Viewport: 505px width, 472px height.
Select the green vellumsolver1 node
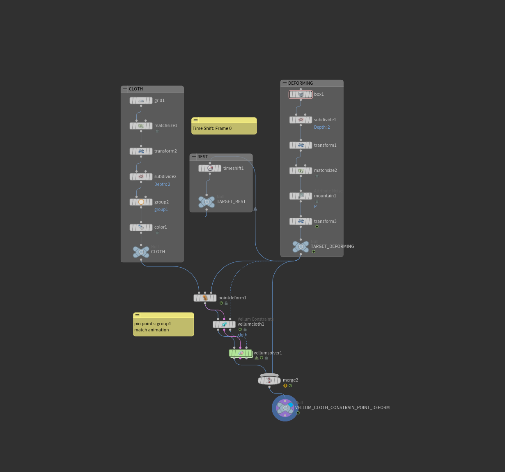[241, 353]
